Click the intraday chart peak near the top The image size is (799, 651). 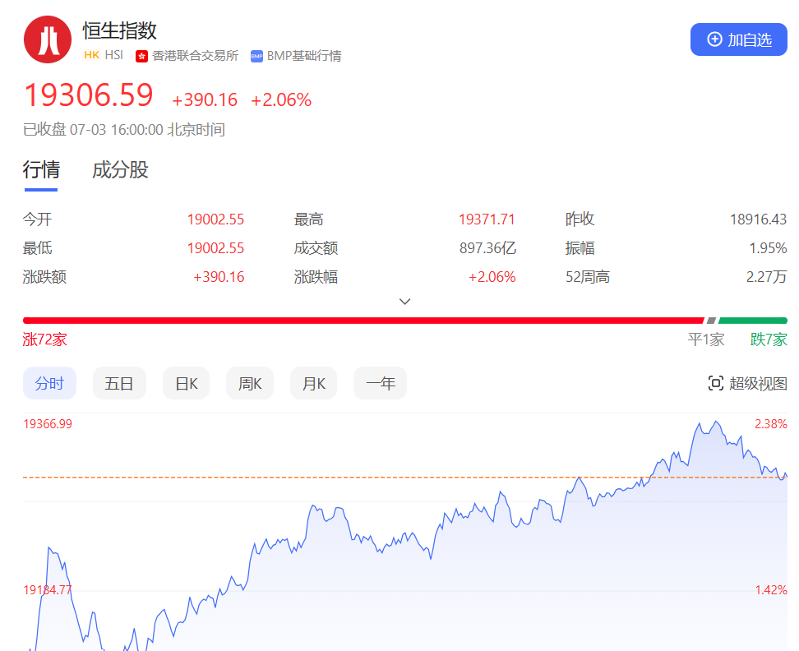click(x=717, y=422)
